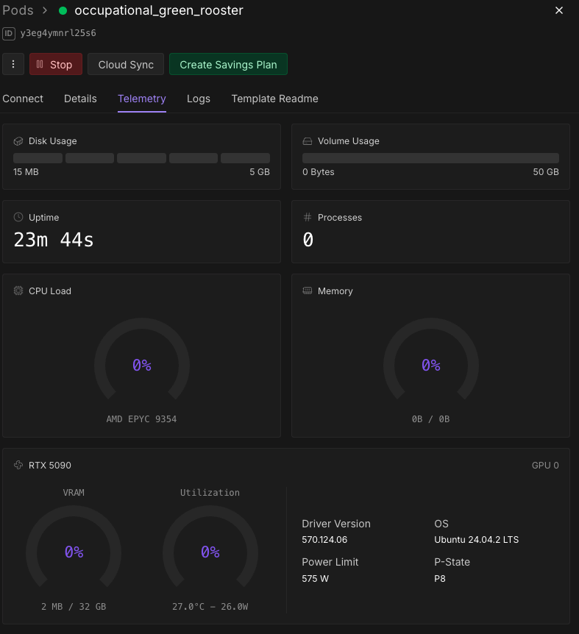Click the RTX 5090 heading

coord(50,466)
